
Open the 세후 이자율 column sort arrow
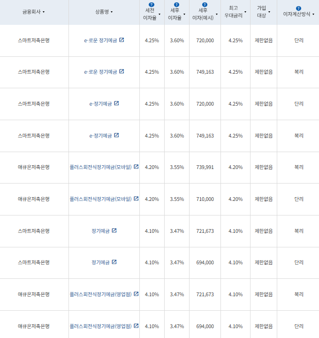pyautogui.click(x=184, y=14)
